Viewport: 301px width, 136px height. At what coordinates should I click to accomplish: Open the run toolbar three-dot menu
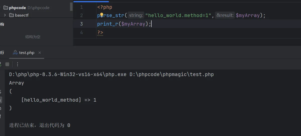17,64
